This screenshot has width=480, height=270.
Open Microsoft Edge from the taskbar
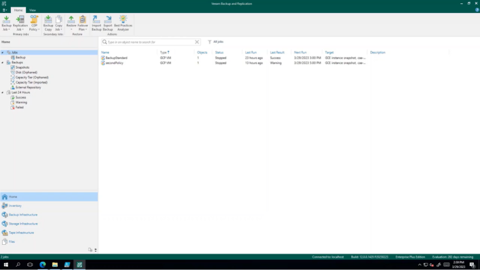point(42,265)
